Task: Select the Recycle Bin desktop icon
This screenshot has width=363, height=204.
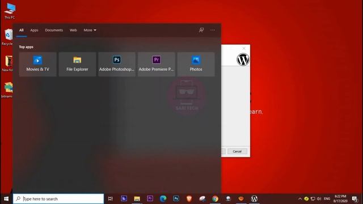Action: tap(8, 37)
